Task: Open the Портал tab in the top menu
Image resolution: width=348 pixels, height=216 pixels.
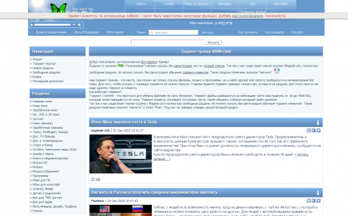Action: (x=141, y=4)
